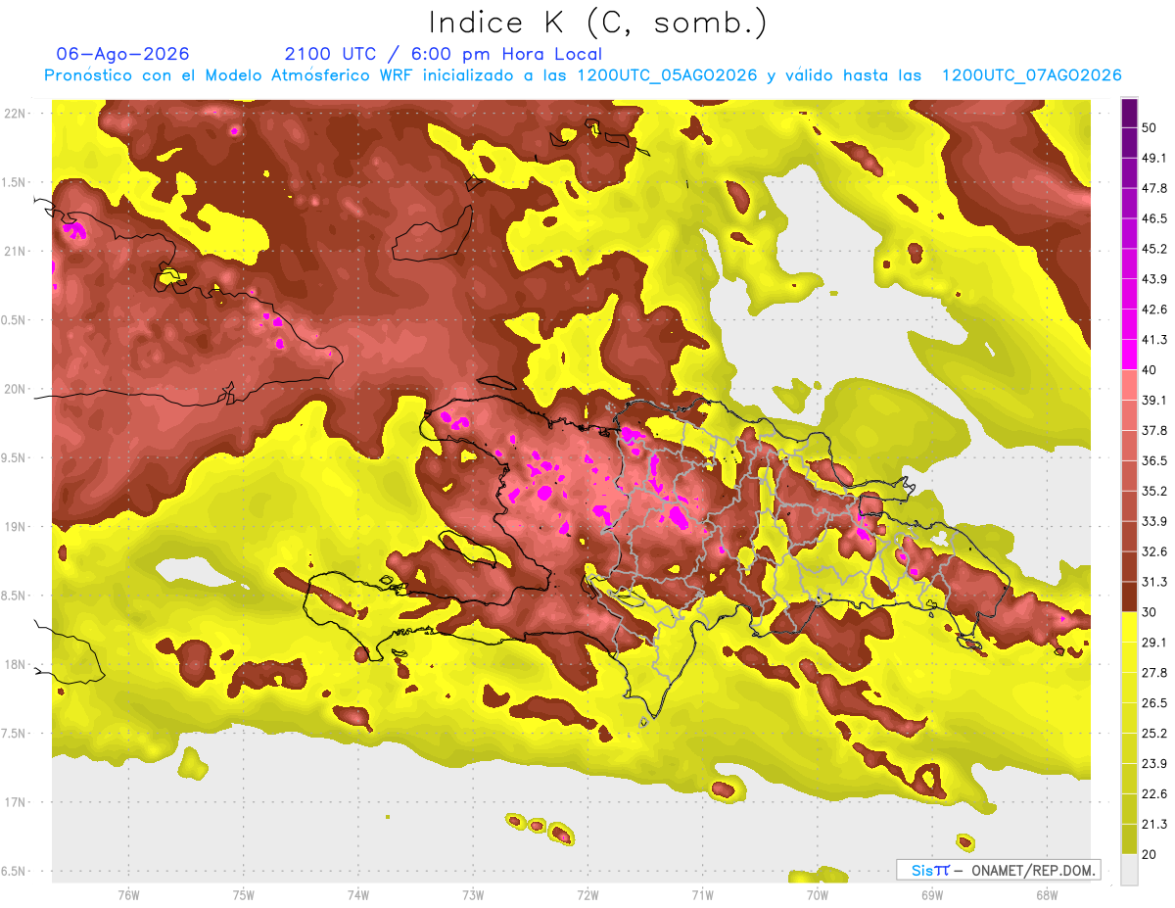1175x908 pixels.
Task: Click the colorbar value "33.9"
Action: click(1154, 521)
